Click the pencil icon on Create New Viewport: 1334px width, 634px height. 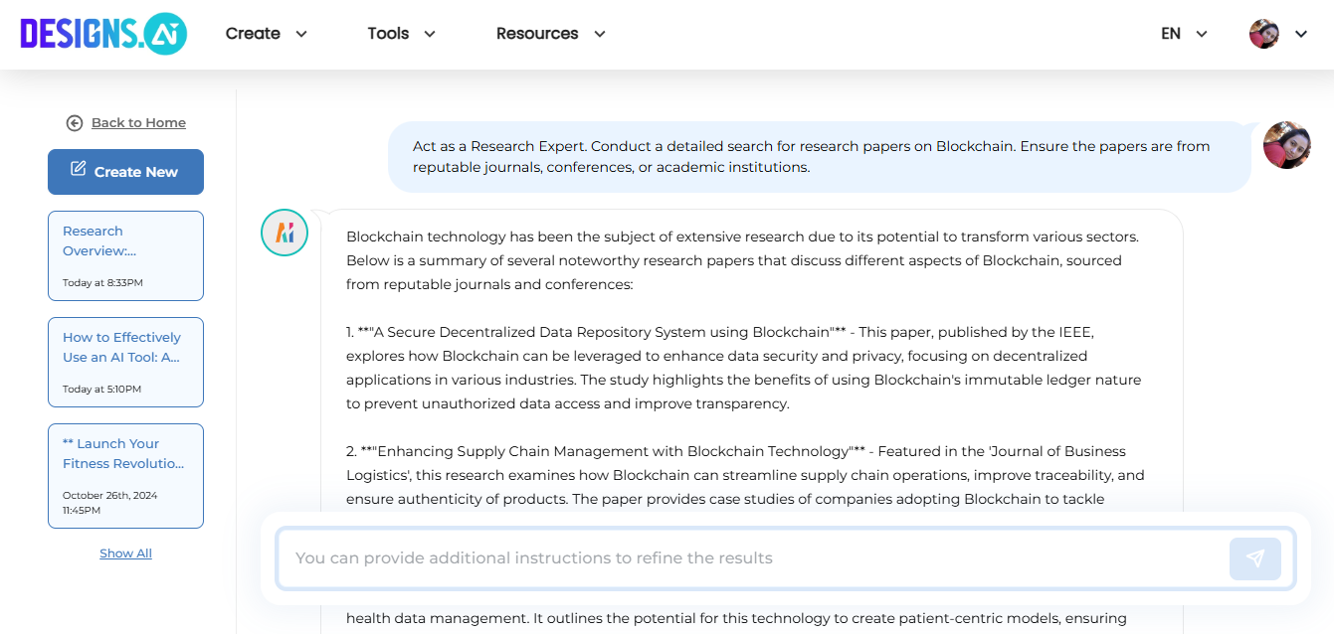[x=77, y=171]
